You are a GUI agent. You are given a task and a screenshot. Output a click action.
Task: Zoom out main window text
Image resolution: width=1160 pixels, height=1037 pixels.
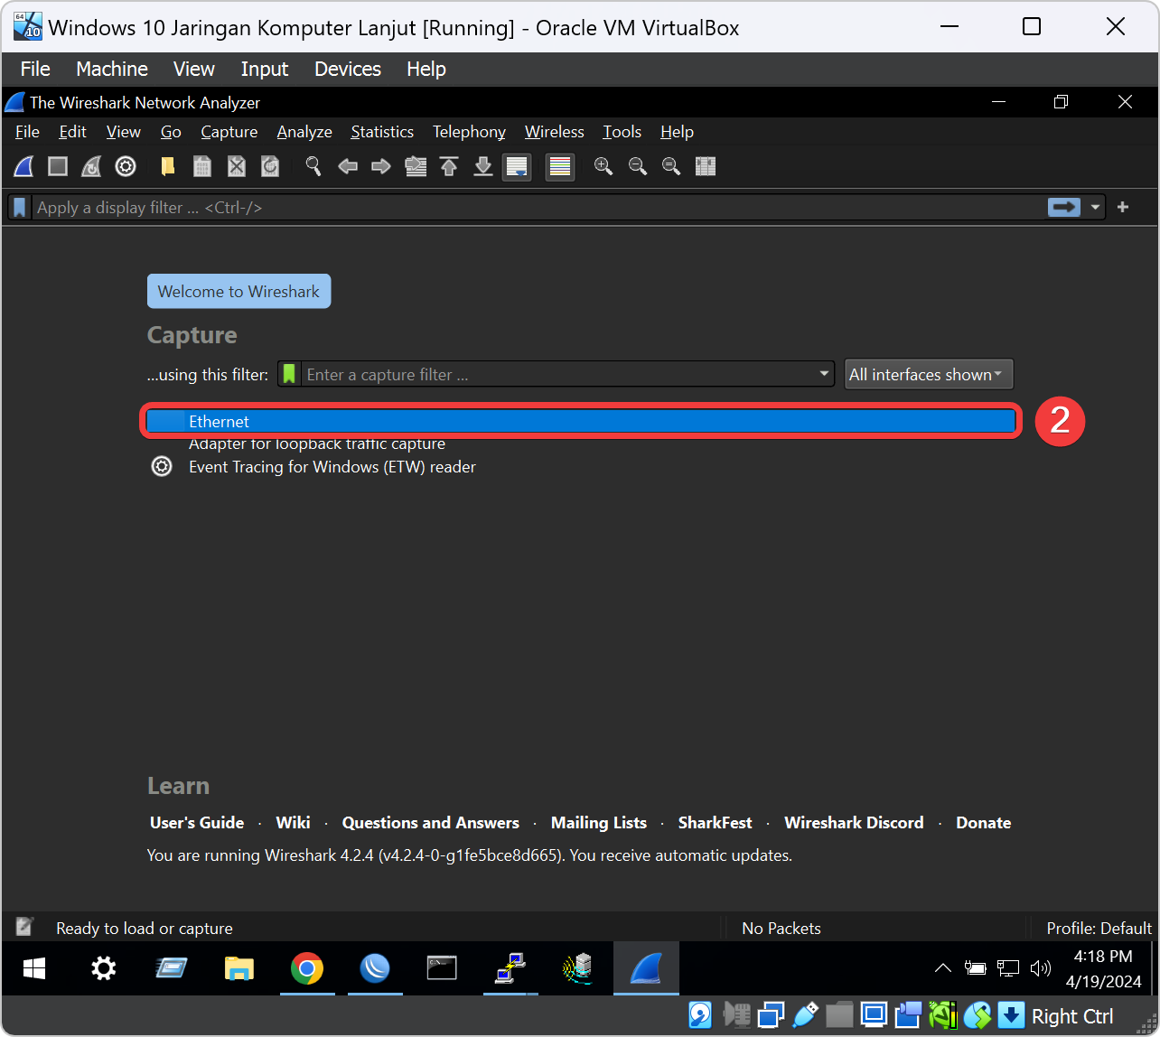click(638, 166)
